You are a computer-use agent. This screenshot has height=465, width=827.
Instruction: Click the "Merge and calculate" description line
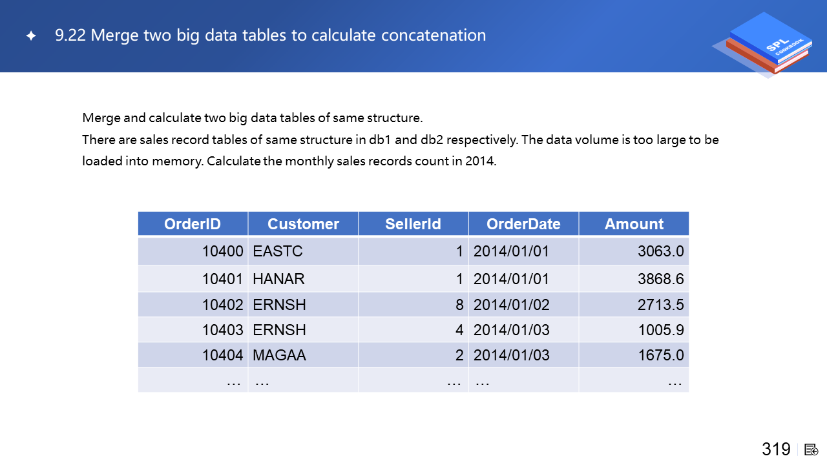[x=252, y=118]
